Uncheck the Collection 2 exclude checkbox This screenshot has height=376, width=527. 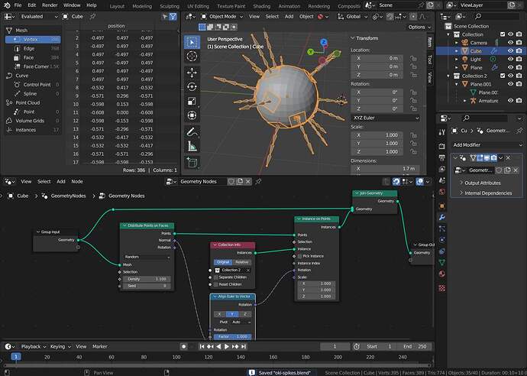[503, 76]
